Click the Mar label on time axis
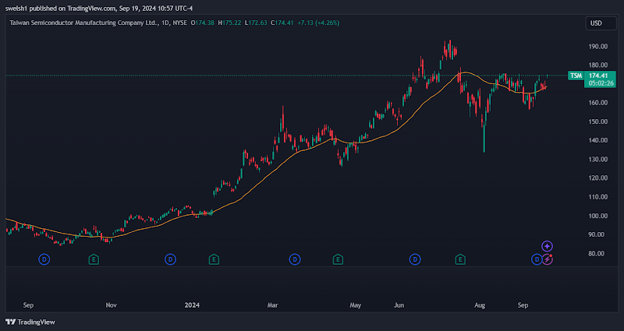Image resolution: width=624 pixels, height=331 pixels. (272, 305)
